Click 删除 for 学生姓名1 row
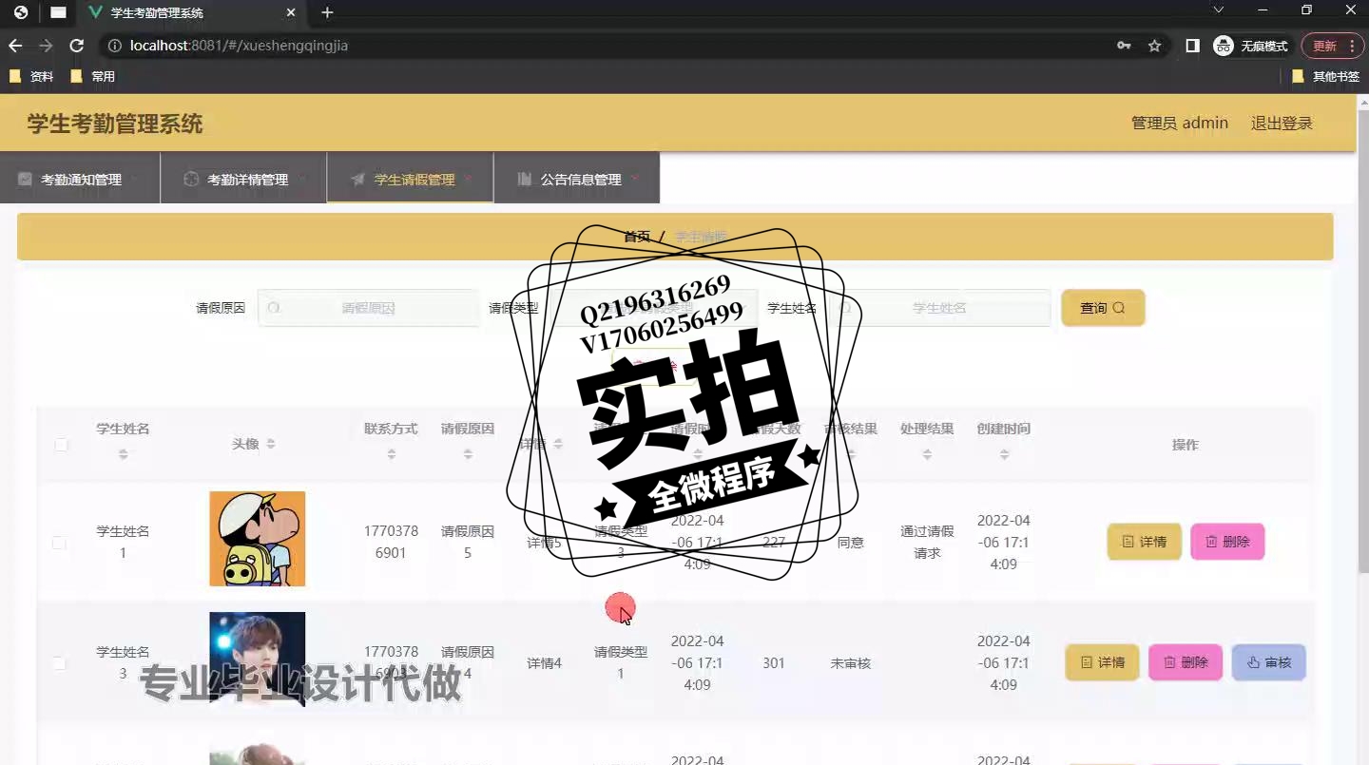Screen dimensions: 1369x765 1227,542
